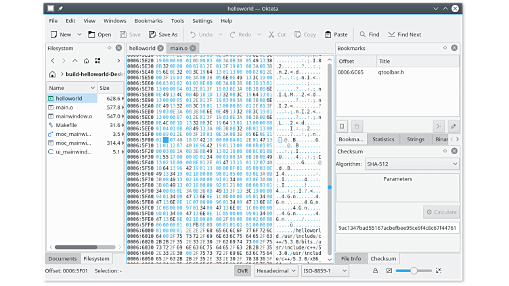The image size is (509, 286).
Task: Click the home folder icon in Filesystem toolbar
Action: 97,61
